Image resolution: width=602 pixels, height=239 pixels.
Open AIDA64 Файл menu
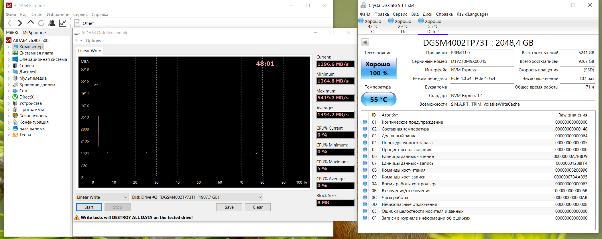(x=11, y=14)
